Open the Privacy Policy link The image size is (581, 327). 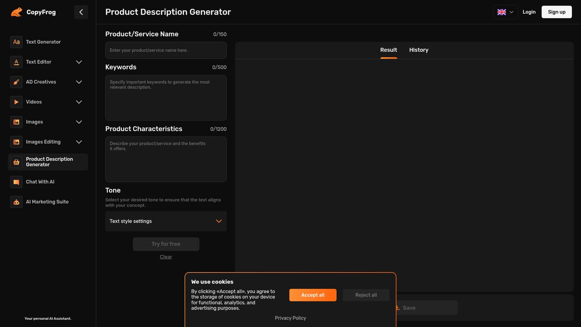tap(290, 318)
